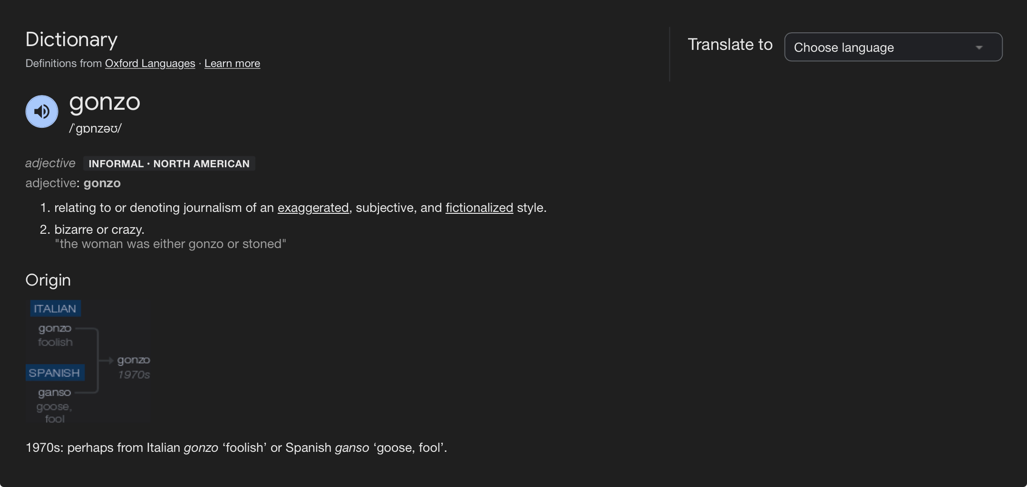The width and height of the screenshot is (1027, 487).
Task: Follow the Learn more link
Action: tap(232, 63)
